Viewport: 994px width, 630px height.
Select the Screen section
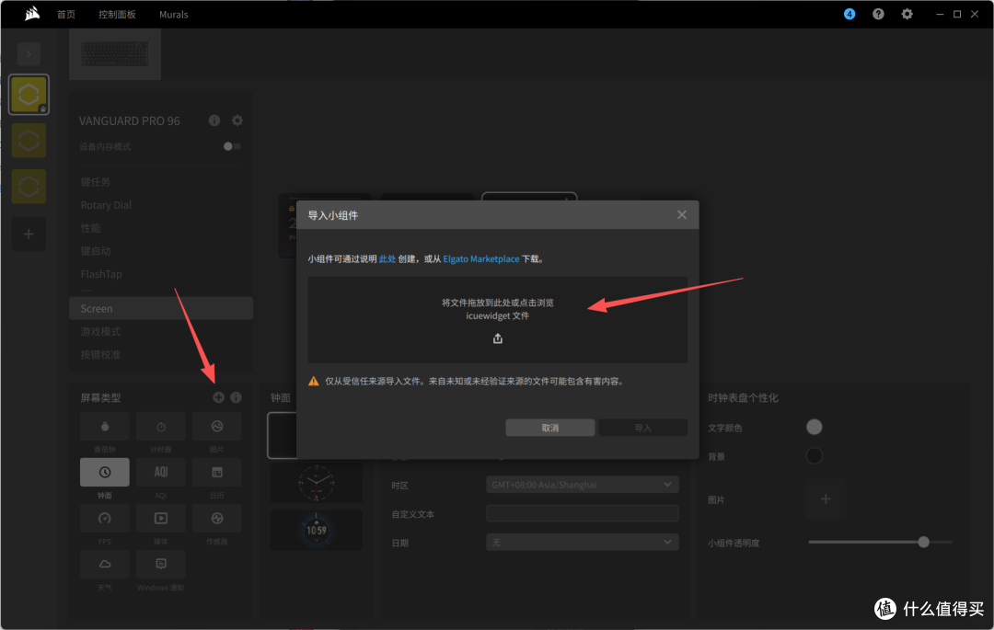tap(161, 308)
